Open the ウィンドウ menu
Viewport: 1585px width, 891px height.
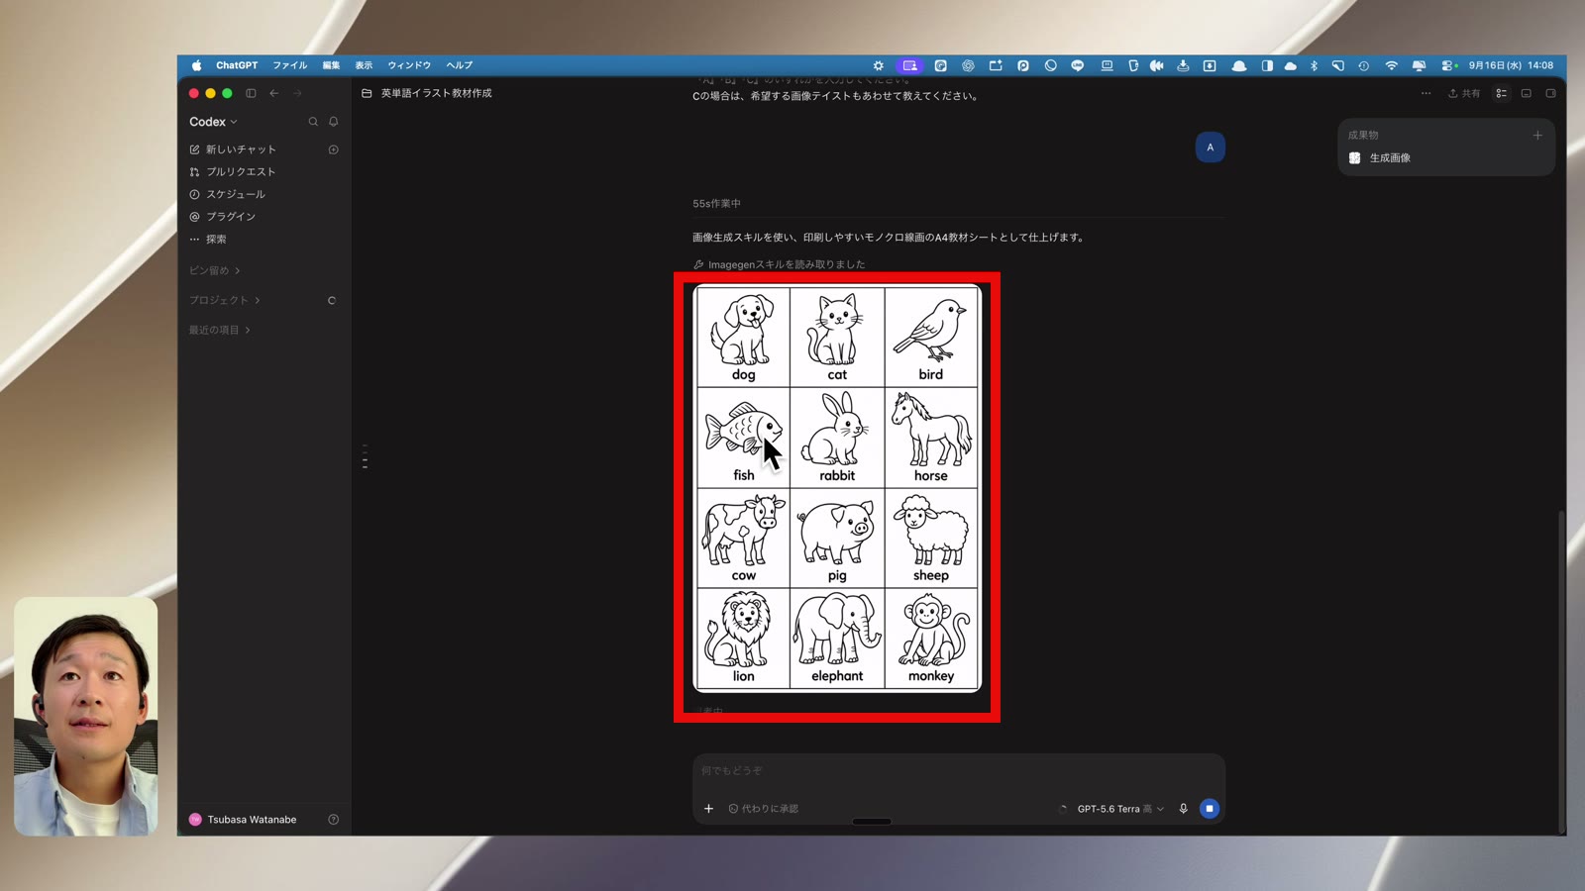point(409,65)
